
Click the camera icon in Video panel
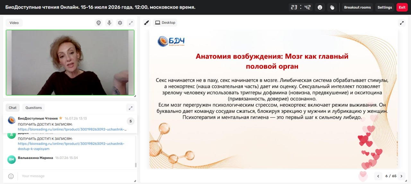(99, 23)
